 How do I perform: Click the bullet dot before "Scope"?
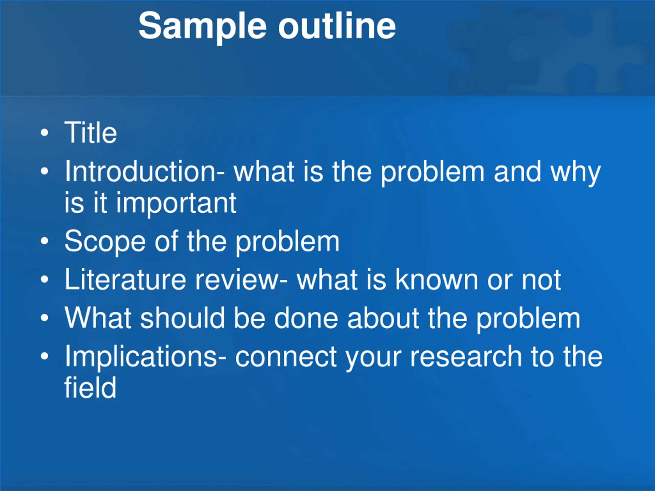point(45,241)
